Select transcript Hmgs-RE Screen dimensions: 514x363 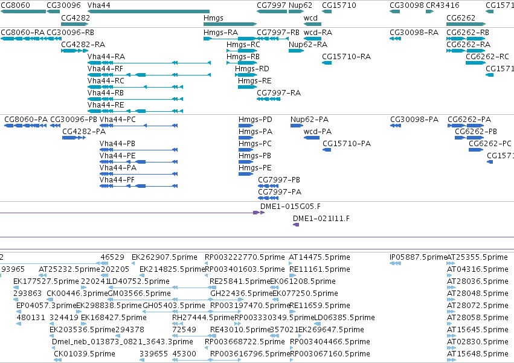pyautogui.click(x=255, y=81)
